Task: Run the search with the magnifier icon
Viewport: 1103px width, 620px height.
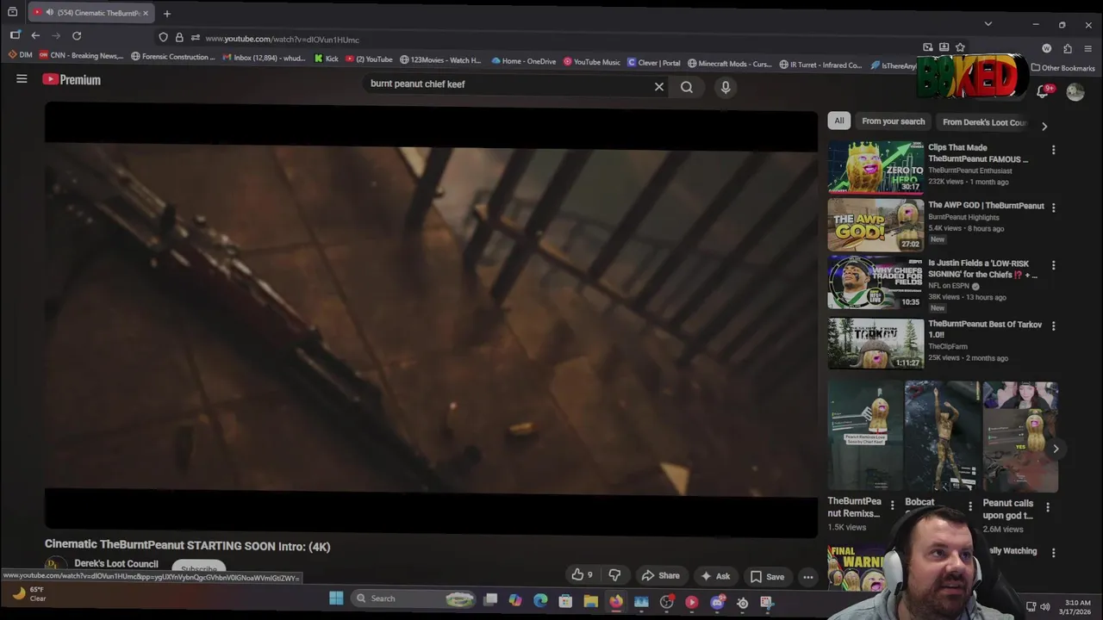Action: (x=687, y=87)
